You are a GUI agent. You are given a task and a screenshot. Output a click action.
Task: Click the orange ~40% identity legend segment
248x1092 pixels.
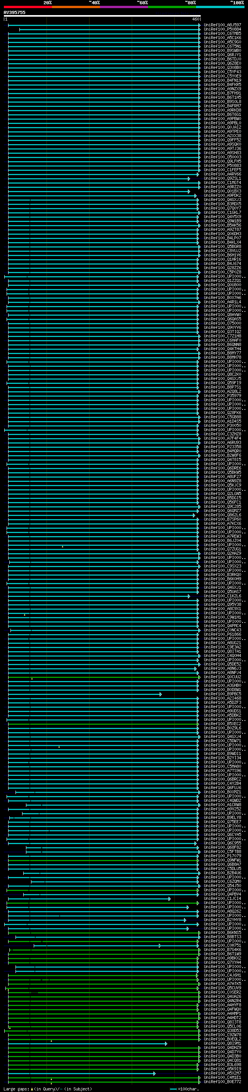click(x=76, y=7)
